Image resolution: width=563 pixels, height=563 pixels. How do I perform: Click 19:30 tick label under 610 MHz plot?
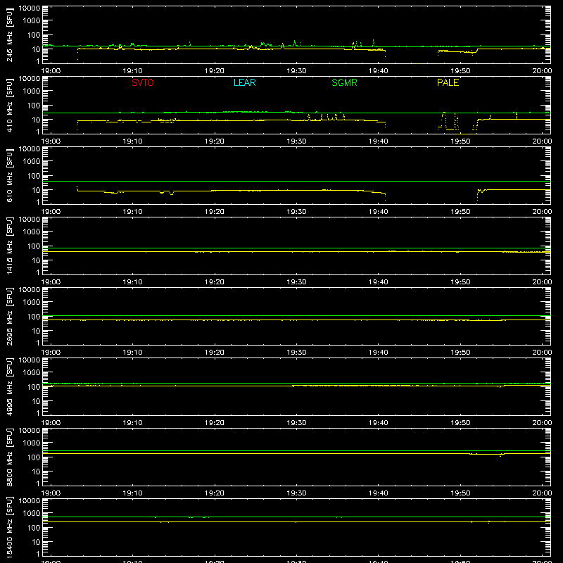pos(296,212)
